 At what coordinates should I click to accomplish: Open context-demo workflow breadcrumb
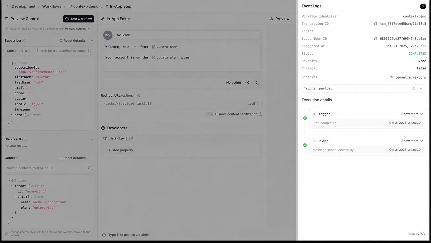click(83, 6)
